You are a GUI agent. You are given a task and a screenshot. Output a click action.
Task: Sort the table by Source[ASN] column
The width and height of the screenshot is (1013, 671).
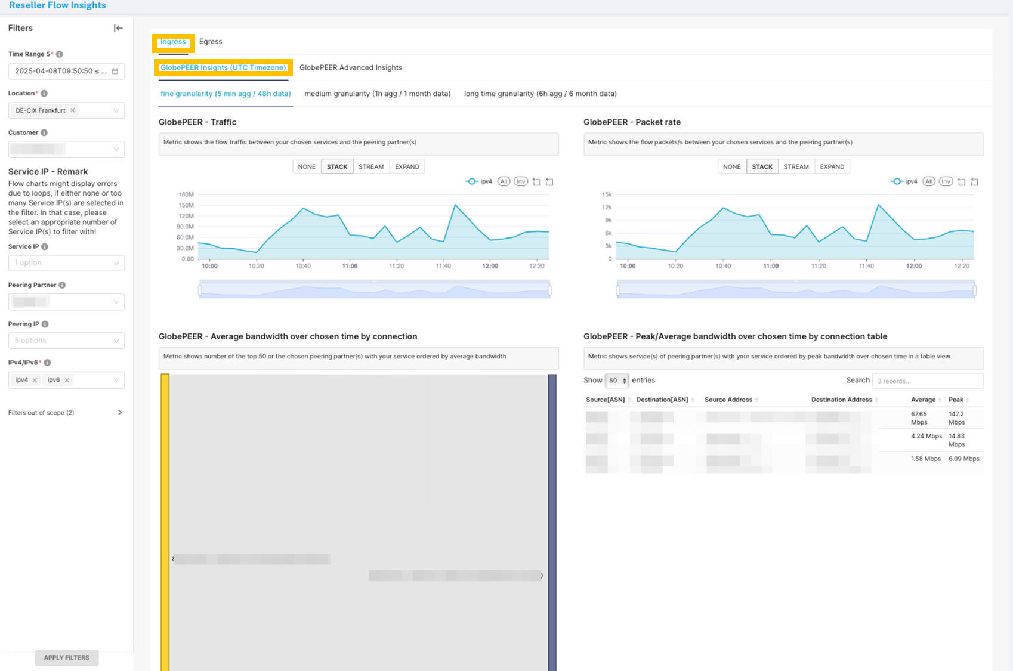point(609,400)
